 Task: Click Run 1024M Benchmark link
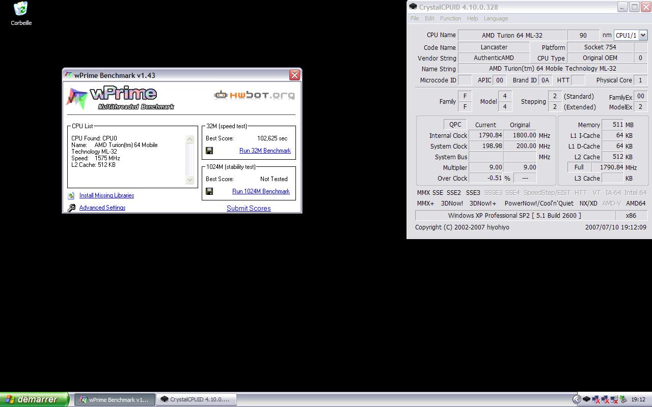(261, 191)
